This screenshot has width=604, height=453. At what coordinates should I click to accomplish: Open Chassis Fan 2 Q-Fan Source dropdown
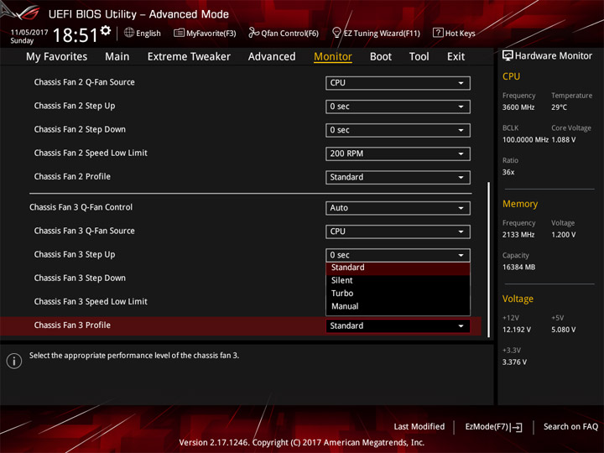click(x=398, y=83)
